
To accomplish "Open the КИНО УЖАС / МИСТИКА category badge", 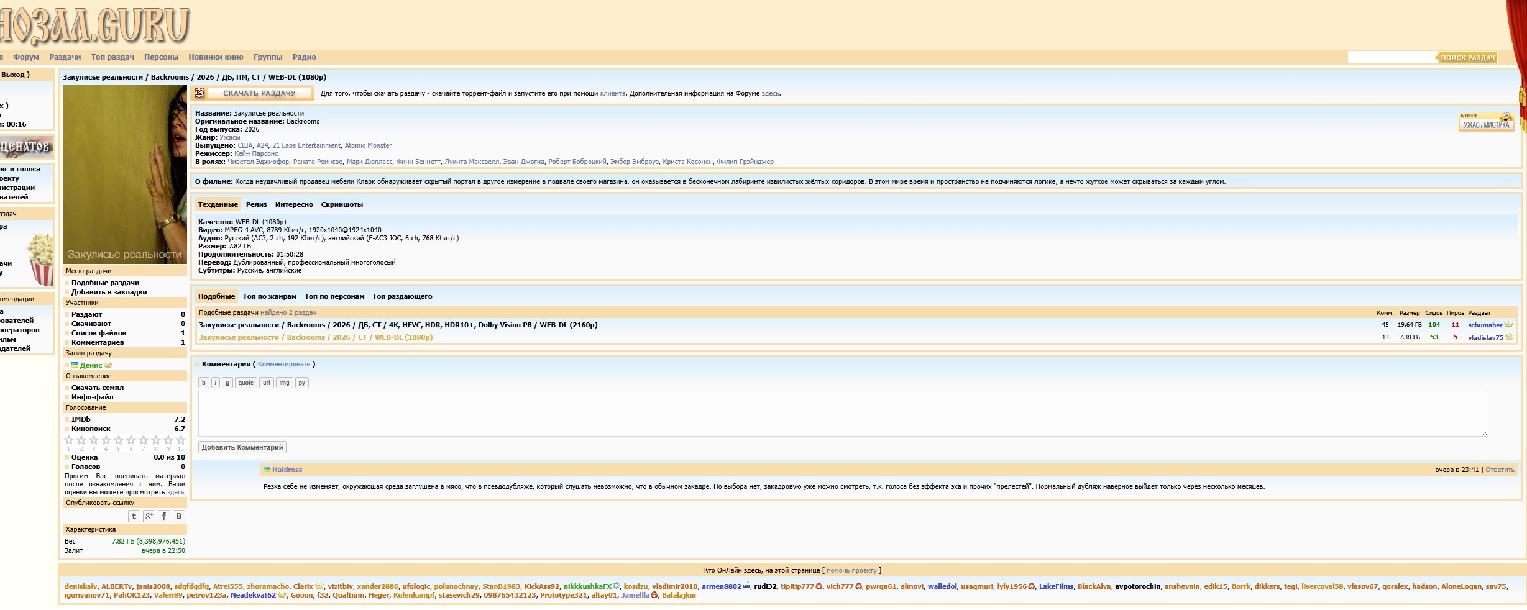I will pyautogui.click(x=1486, y=122).
